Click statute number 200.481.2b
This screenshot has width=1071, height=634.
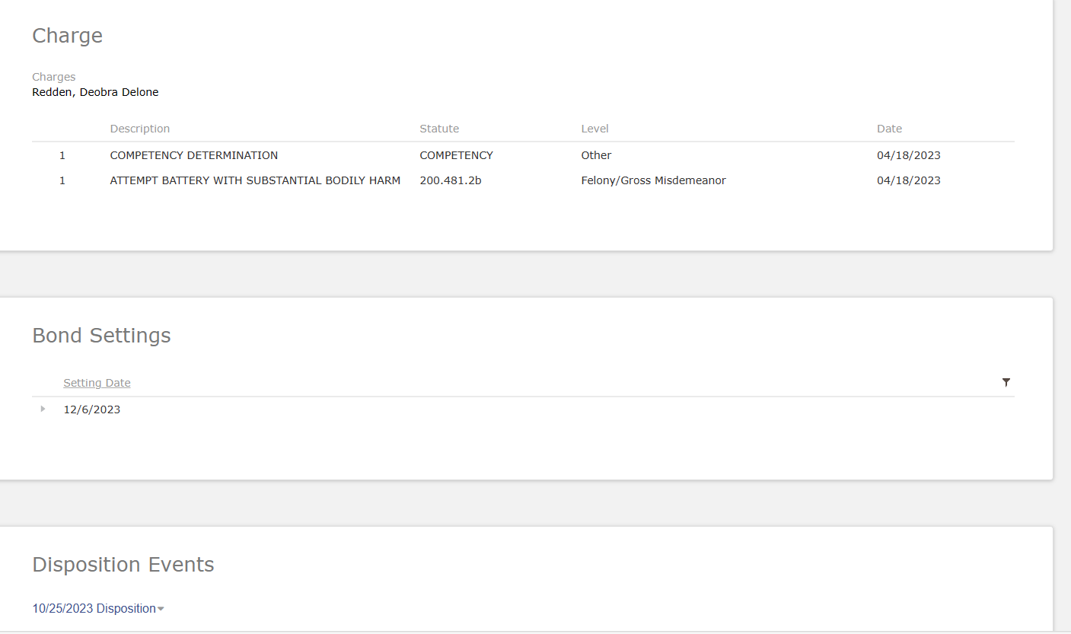(x=450, y=180)
